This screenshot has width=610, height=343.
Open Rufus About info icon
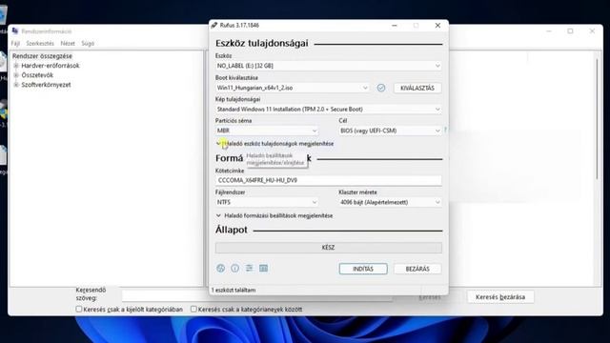235,268
